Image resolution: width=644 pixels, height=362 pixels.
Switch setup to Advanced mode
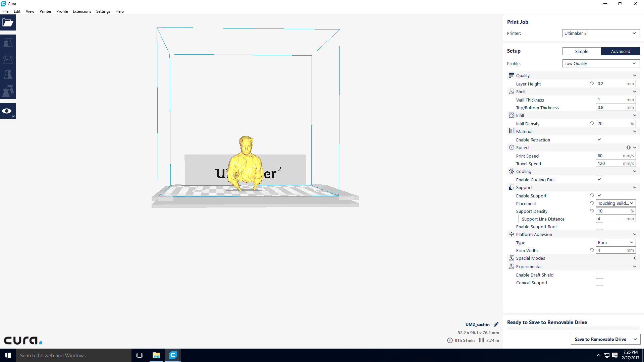(620, 51)
